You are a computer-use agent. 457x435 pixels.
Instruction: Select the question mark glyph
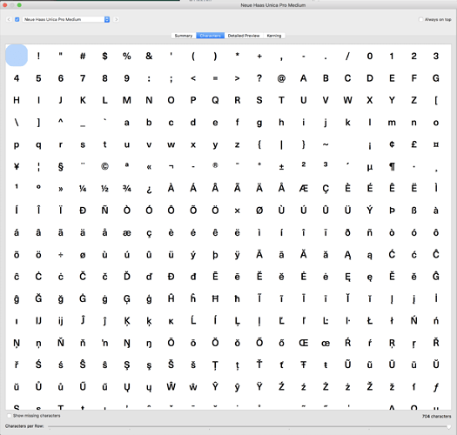point(259,78)
